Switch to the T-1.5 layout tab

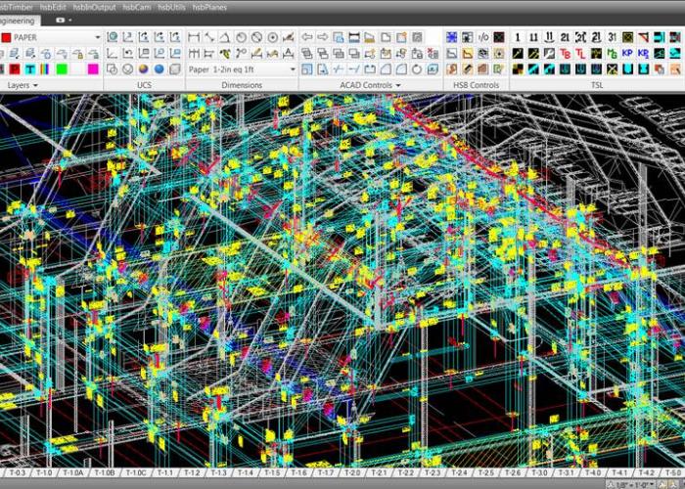(272, 472)
